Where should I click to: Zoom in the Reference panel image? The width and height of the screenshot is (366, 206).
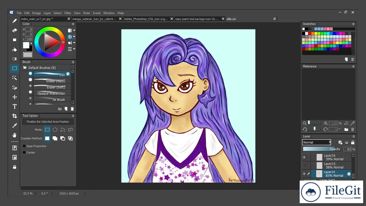[326, 123]
